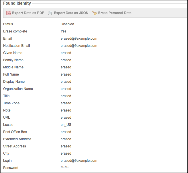The width and height of the screenshot is (188, 173).
Task: Click the Time Zone field label
Action: pyautogui.click(x=11, y=103)
